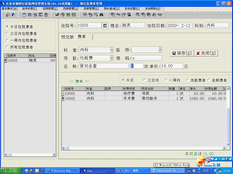Open the 系统帮助[H] menu
This screenshot has height=174, width=233.
coord(152,8)
